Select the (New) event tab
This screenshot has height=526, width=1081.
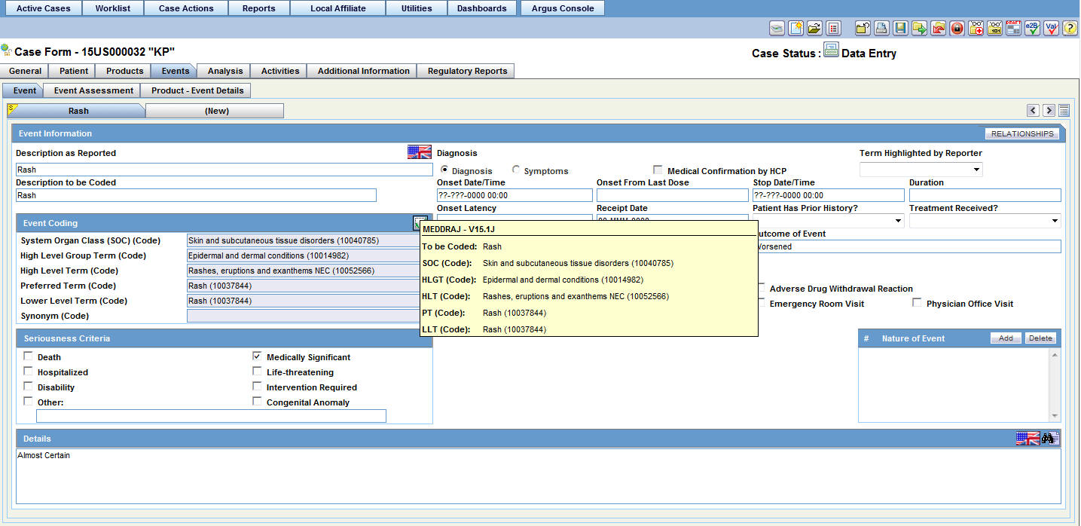point(216,111)
